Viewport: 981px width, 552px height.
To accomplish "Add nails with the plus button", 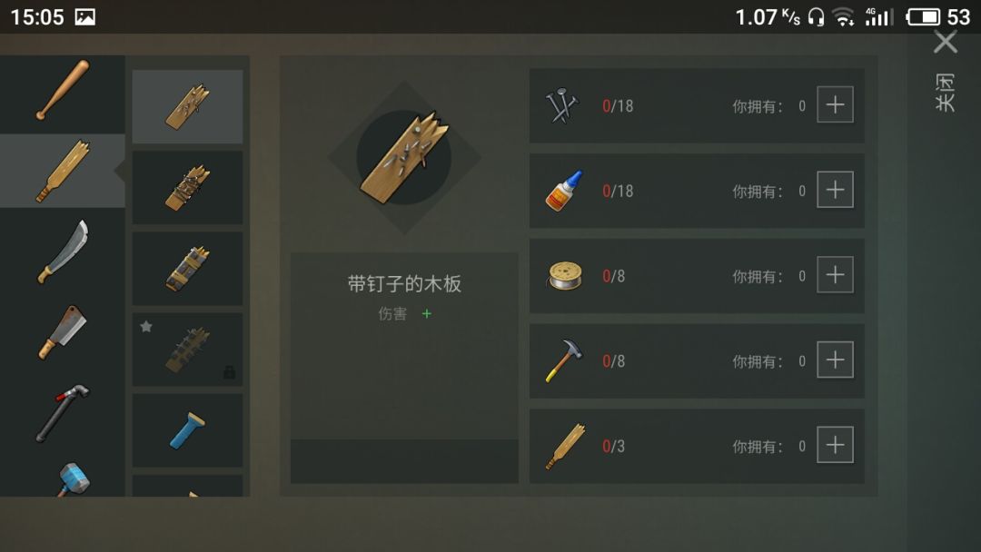I will click(836, 104).
